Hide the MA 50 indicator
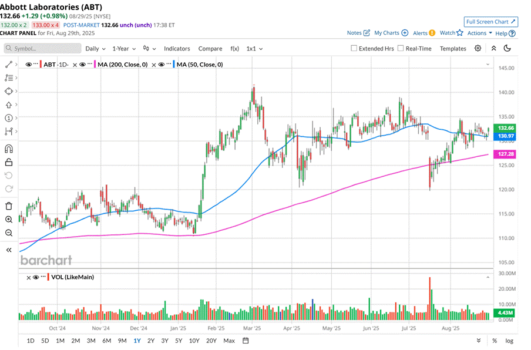The width and height of the screenshot is (531, 350). coord(161,65)
